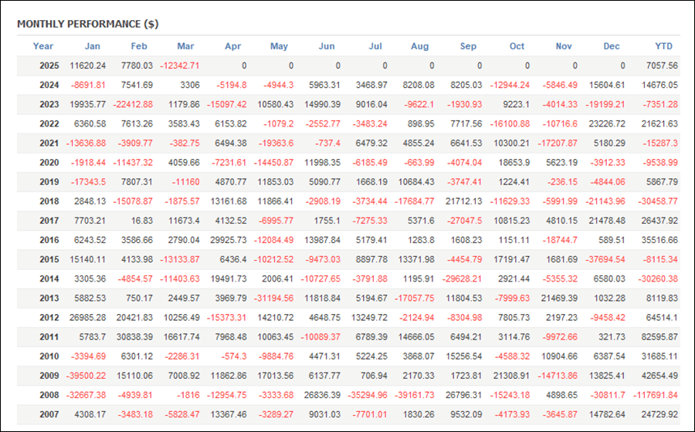Viewport: 695px width, 432px height.
Task: Click the 2025 March value -12342.71
Action: click(179, 66)
